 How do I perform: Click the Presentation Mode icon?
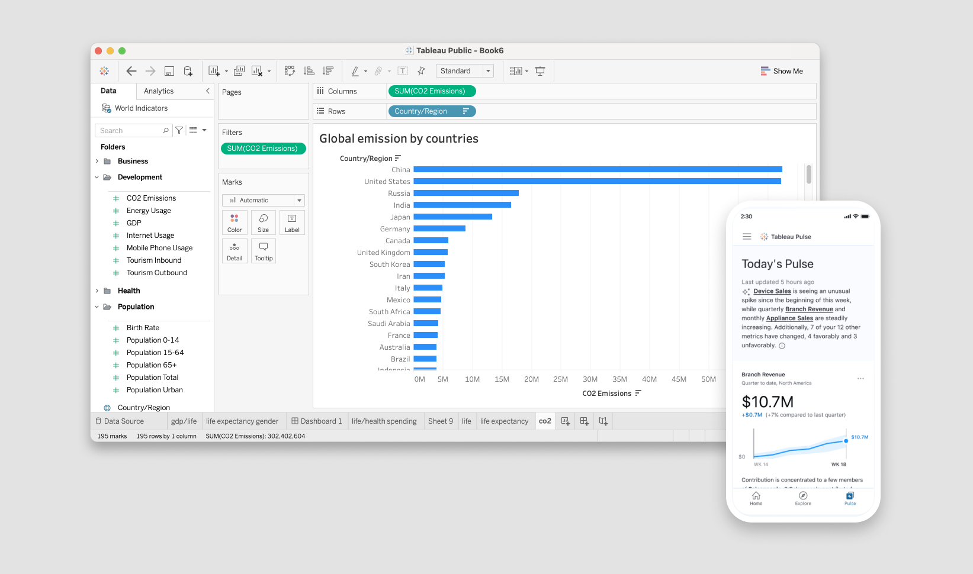tap(540, 71)
